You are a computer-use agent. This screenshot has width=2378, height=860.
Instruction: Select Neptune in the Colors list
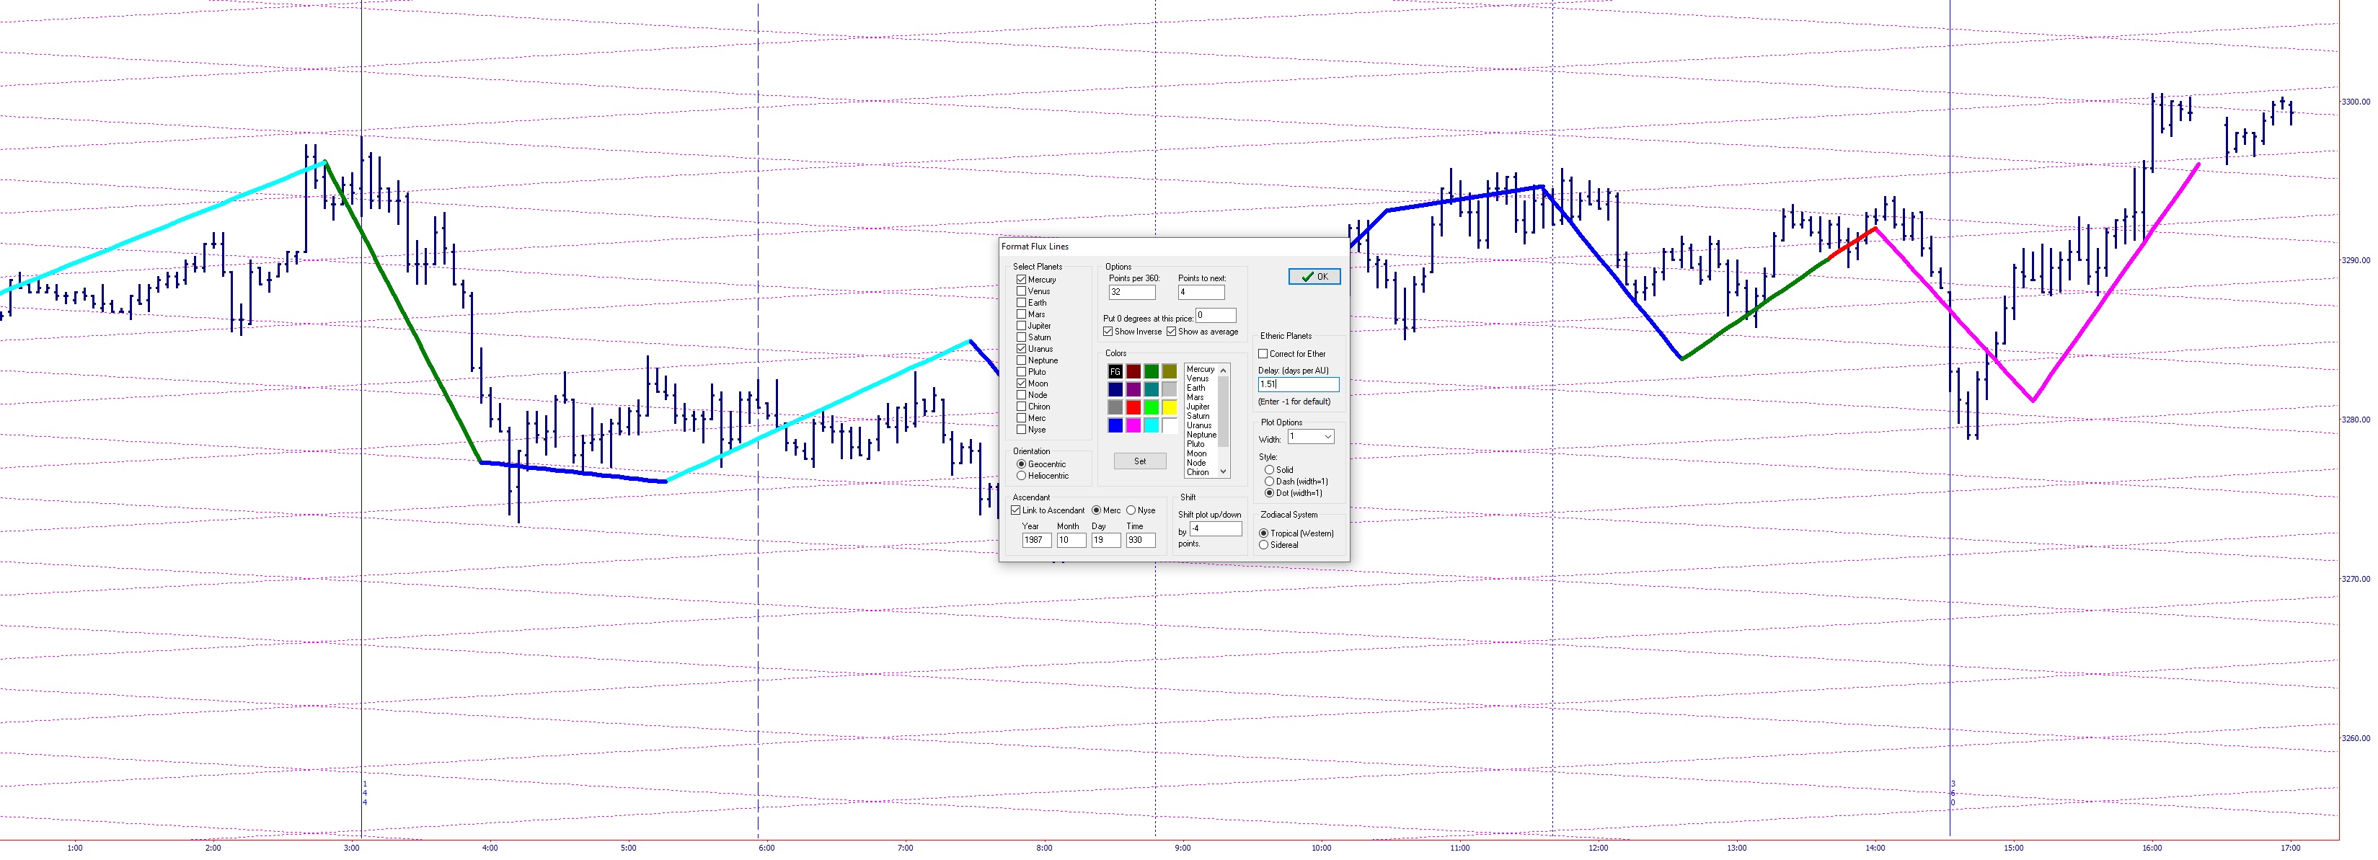point(1201,435)
